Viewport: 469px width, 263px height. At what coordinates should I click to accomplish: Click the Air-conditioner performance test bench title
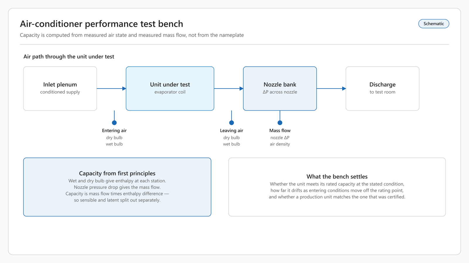click(x=101, y=24)
